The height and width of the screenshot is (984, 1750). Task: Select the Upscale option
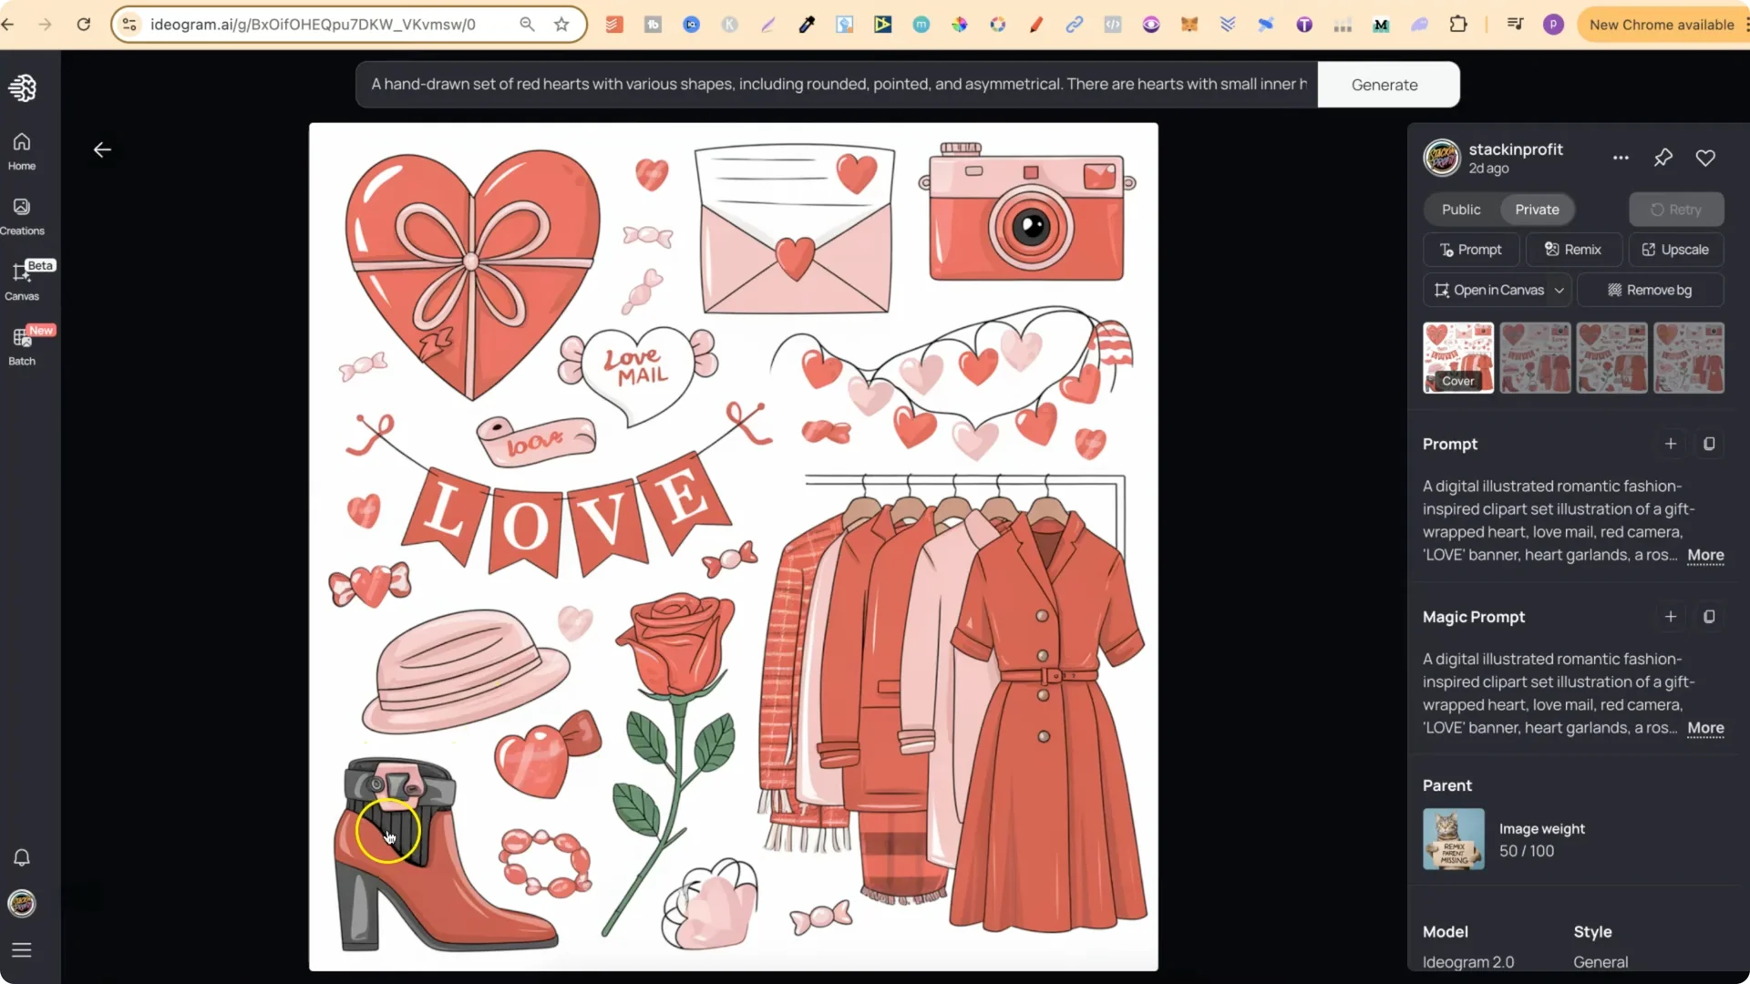pos(1676,249)
